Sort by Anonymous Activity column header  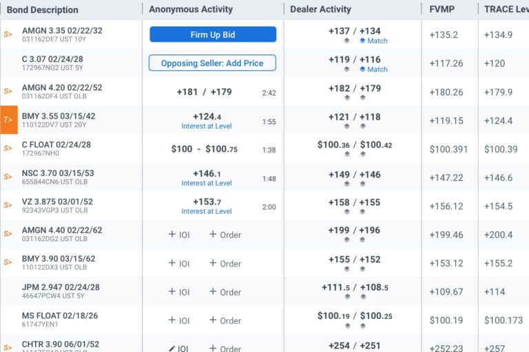pyautogui.click(x=191, y=9)
